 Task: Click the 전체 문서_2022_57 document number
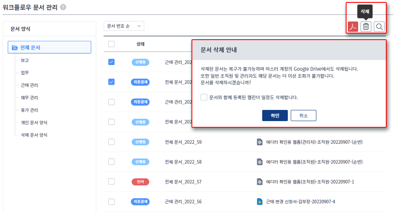(x=183, y=182)
